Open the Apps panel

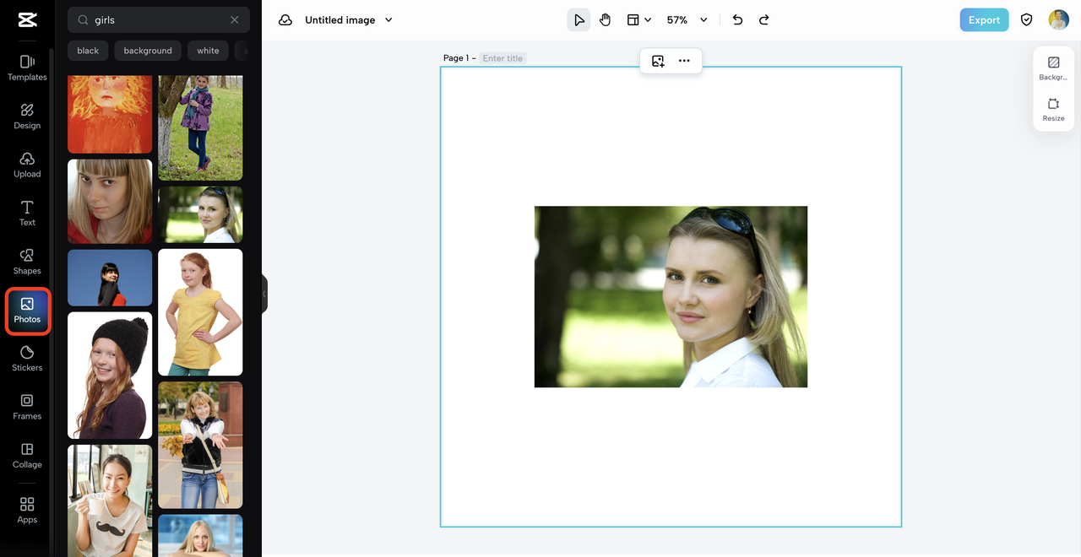coord(27,511)
